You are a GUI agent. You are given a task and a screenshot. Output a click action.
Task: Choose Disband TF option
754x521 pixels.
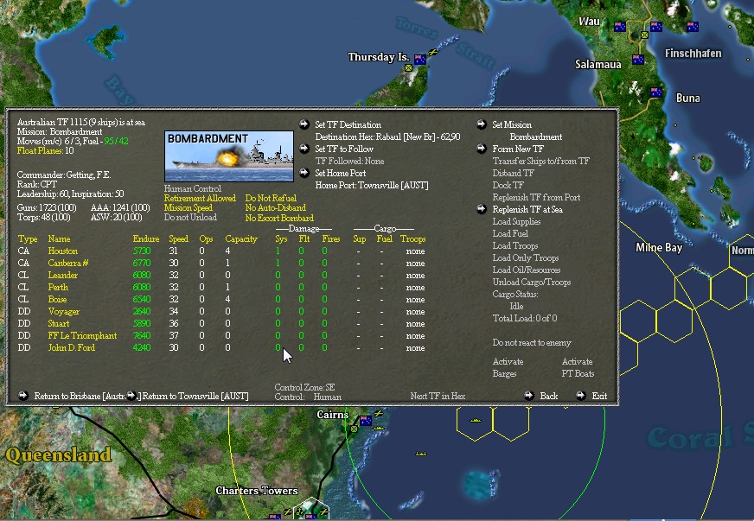point(513,173)
